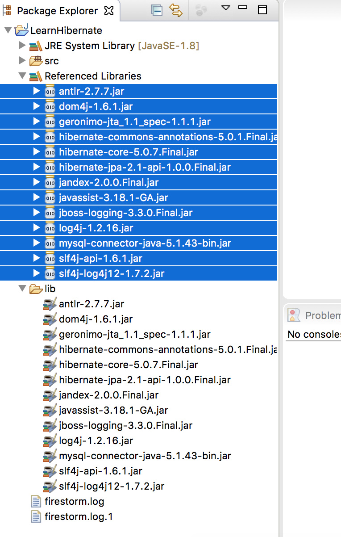Maximize the Package Explorer view
This screenshot has width=341, height=537.
[262, 10]
